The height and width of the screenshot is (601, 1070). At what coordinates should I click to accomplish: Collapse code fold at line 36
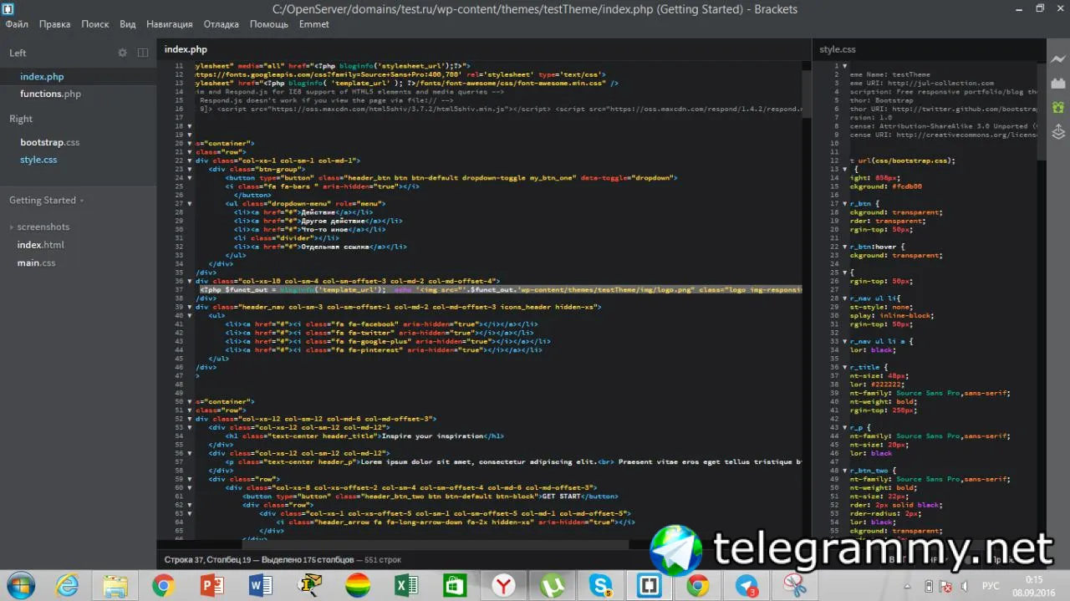coord(190,282)
